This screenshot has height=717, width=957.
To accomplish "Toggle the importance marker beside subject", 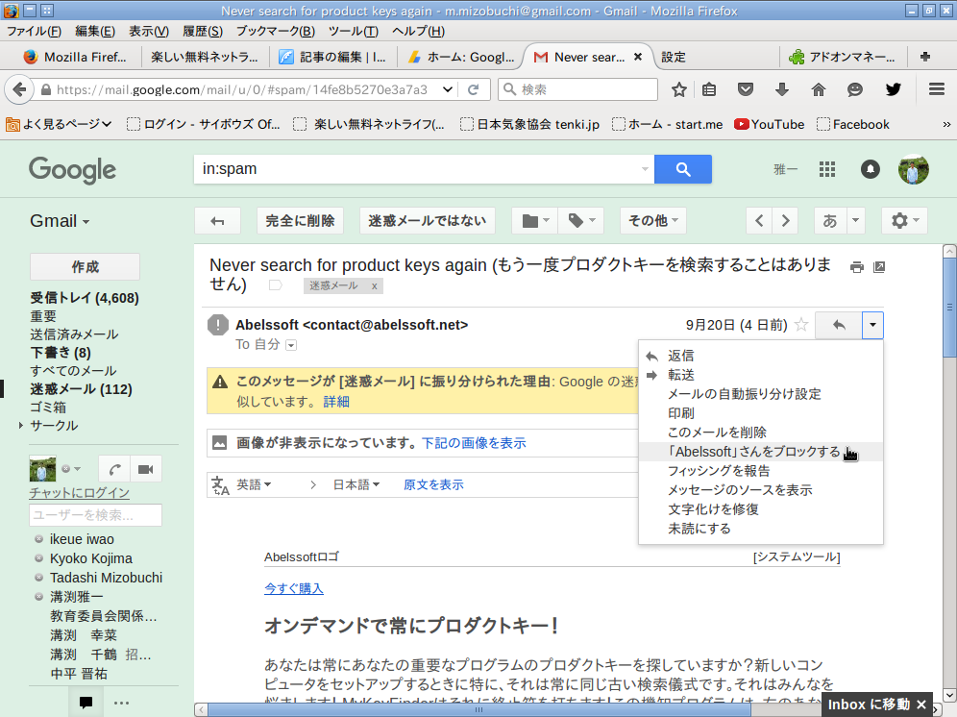I will [275, 285].
